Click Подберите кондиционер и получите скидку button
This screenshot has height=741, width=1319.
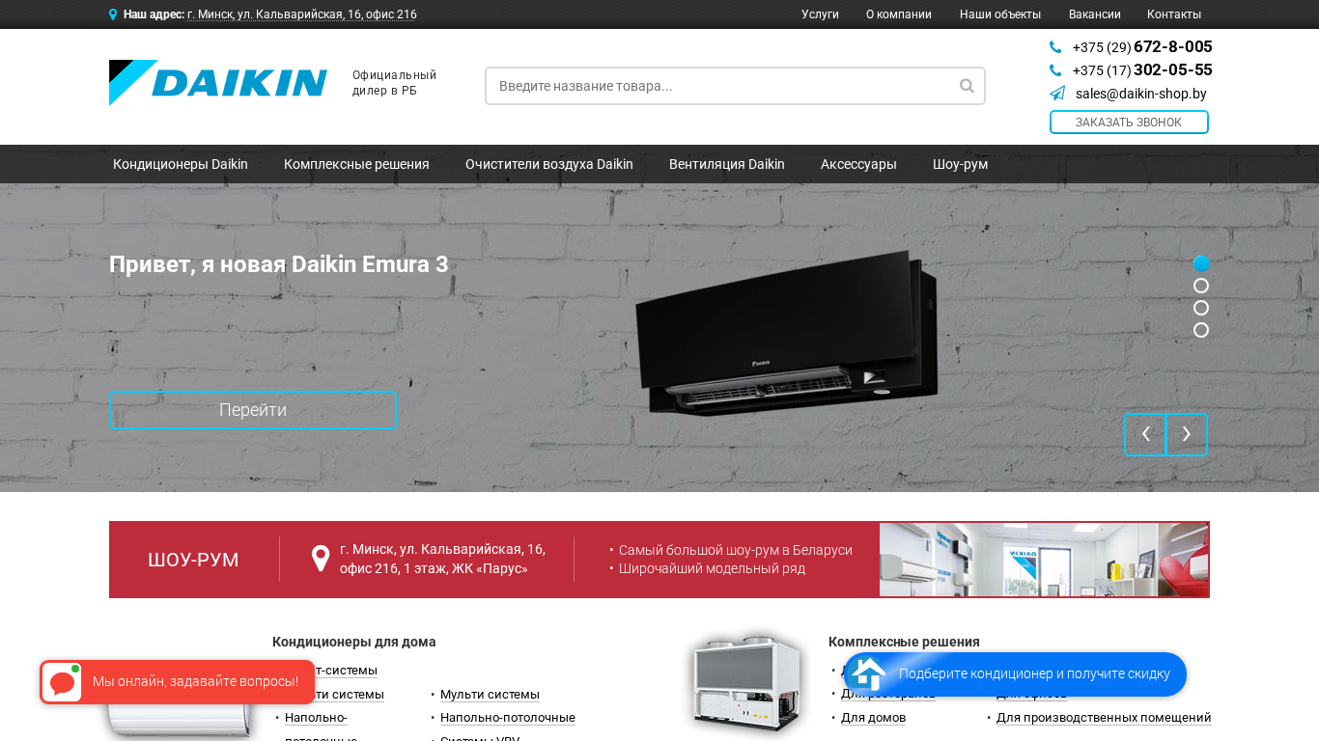click(1015, 674)
